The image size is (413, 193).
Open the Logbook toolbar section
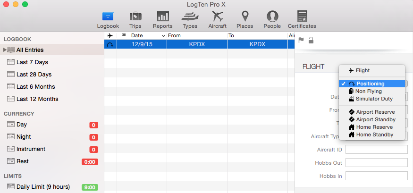[108, 20]
